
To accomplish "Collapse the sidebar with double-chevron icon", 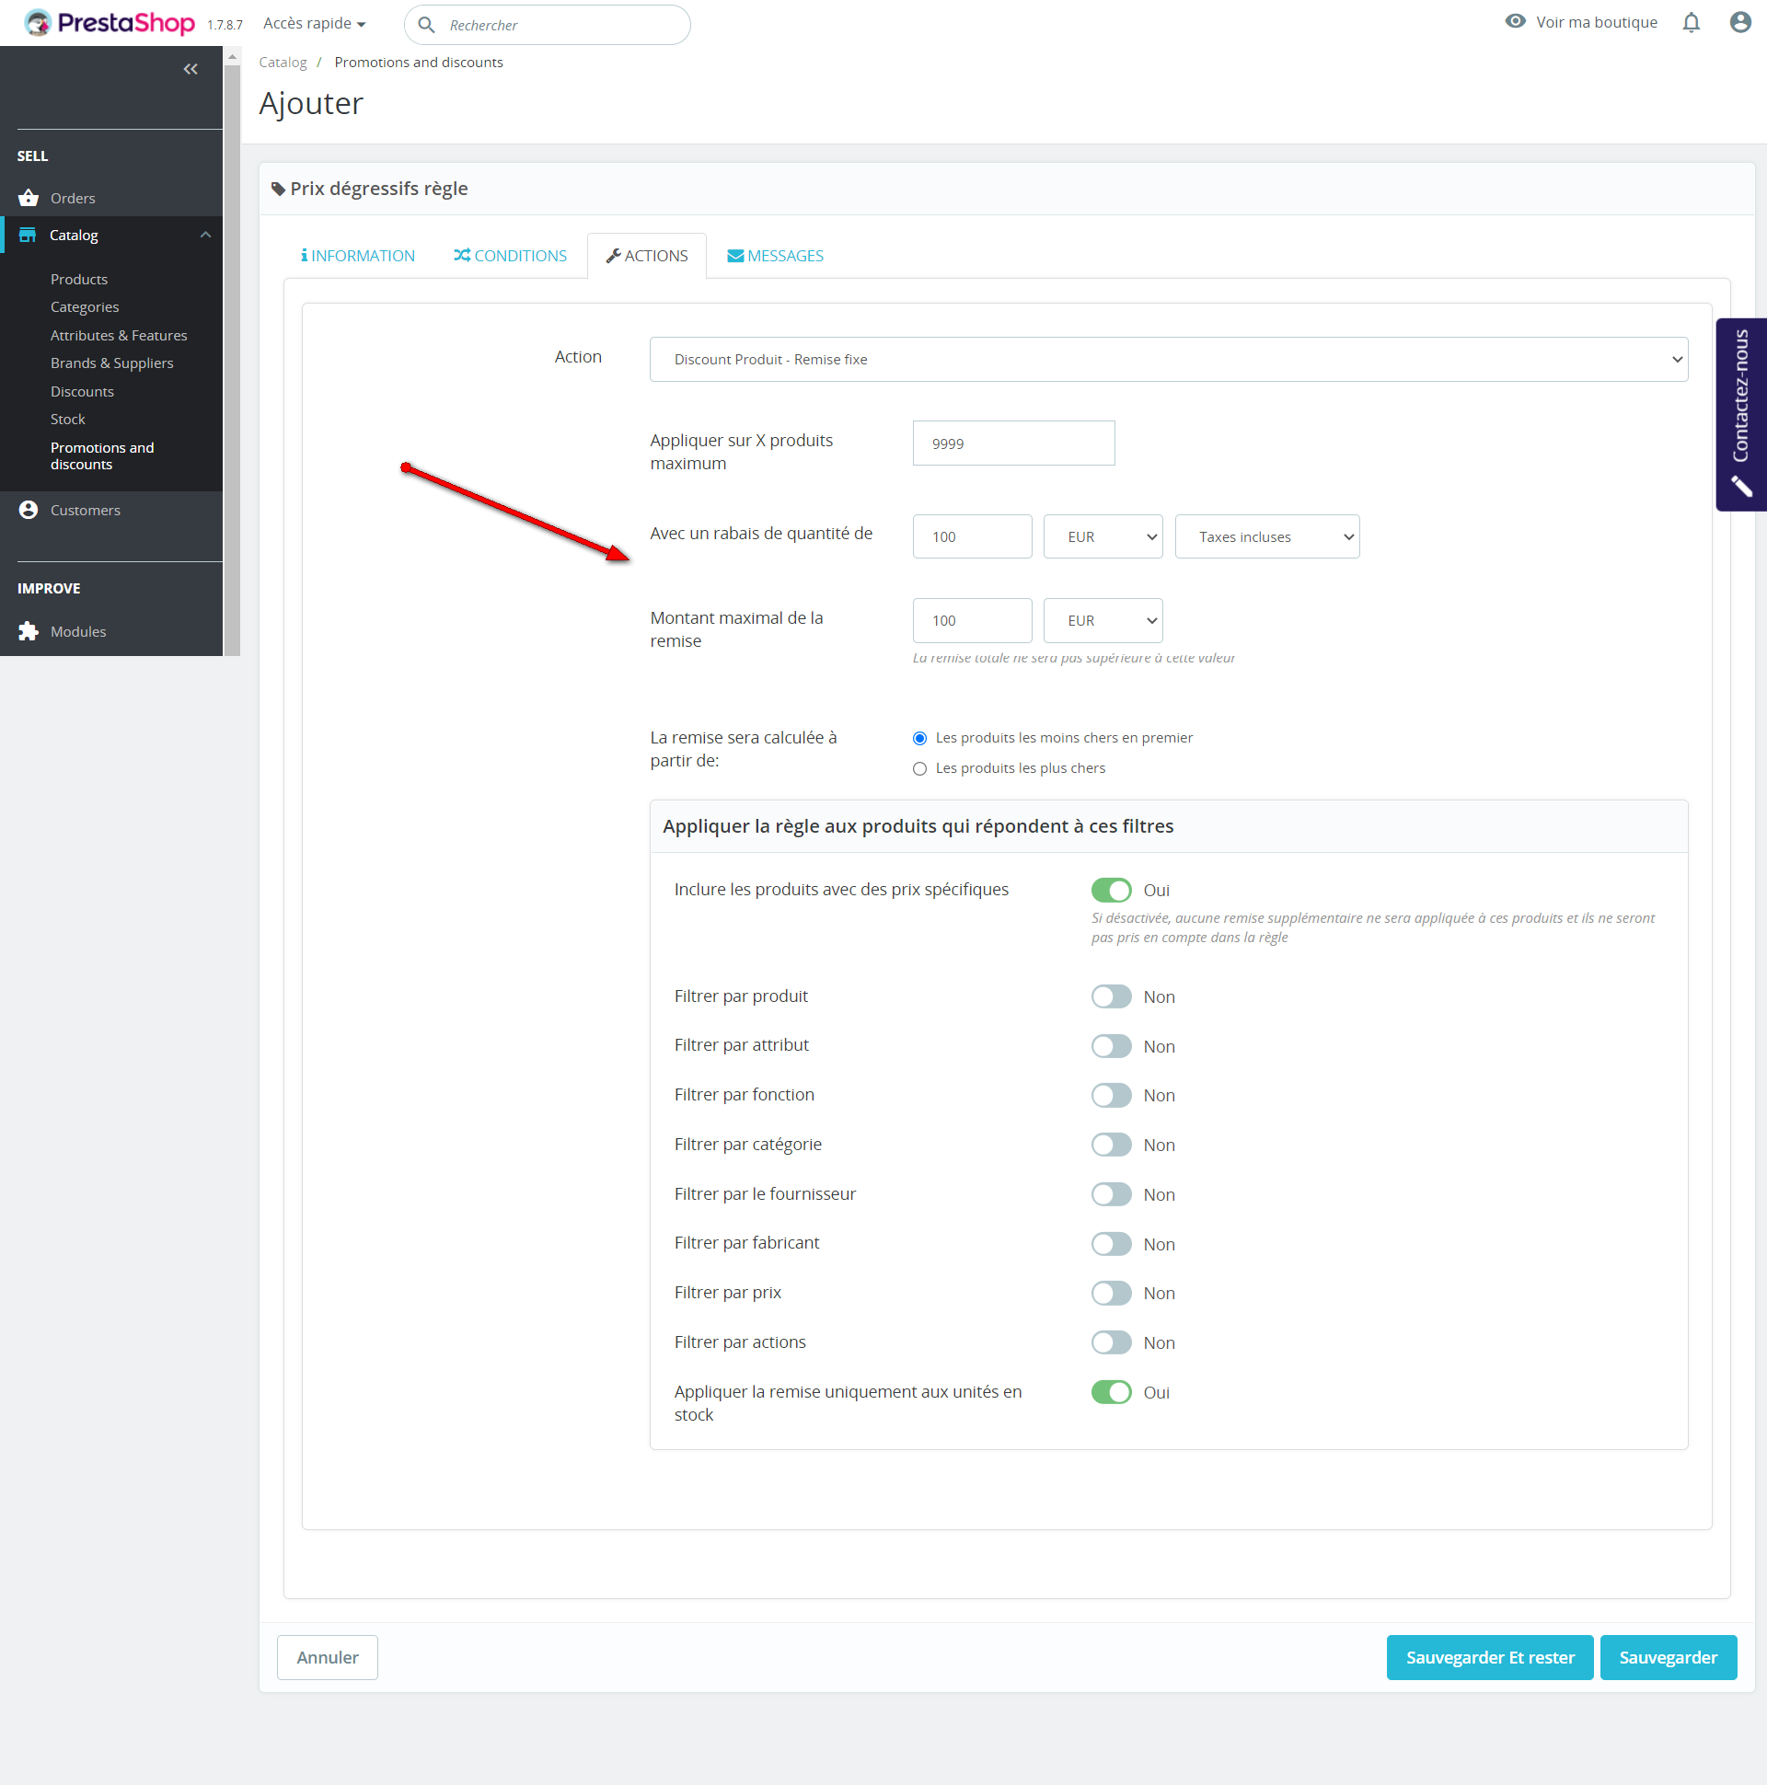I will (191, 69).
